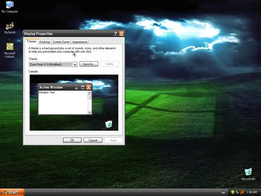Click the sample window close icon
This screenshot has width=261, height=196.
88,87
